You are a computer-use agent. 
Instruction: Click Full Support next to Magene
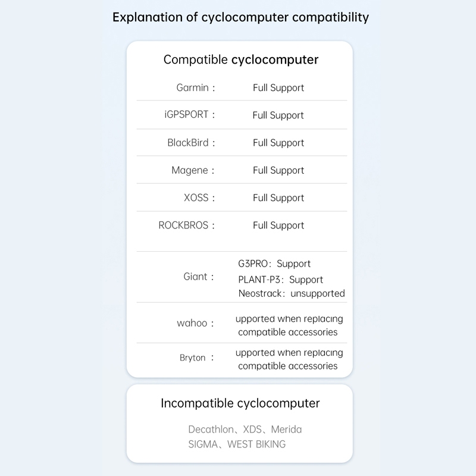click(278, 171)
